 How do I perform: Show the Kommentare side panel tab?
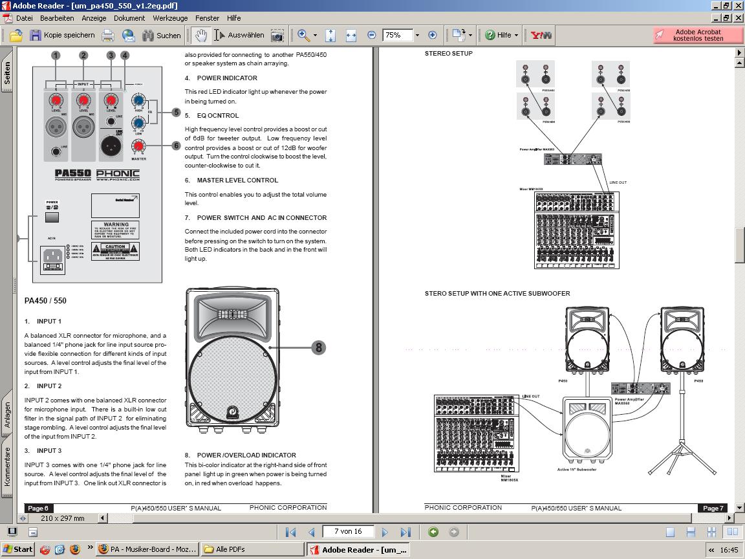pos(6,468)
